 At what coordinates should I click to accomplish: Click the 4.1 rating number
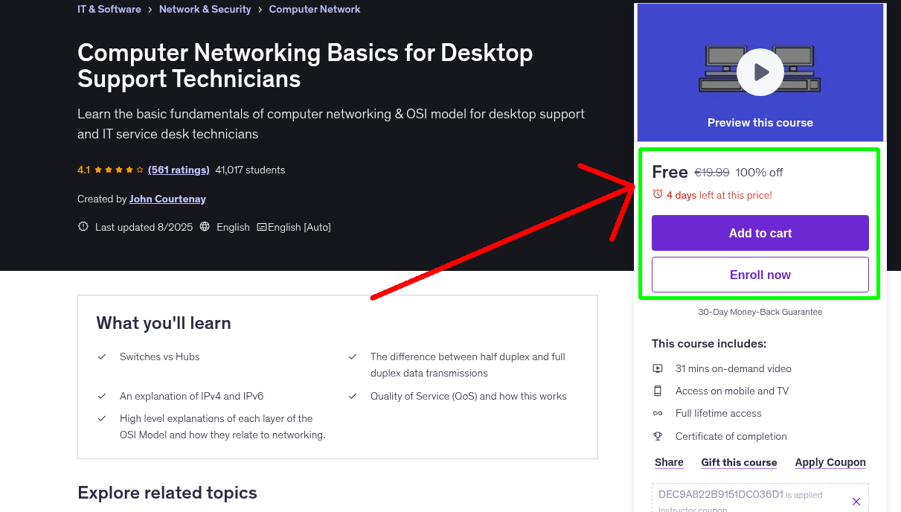[x=83, y=170]
